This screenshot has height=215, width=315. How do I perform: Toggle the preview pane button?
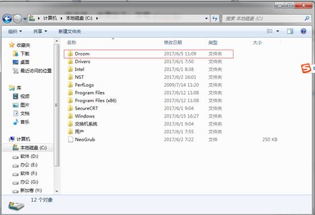[x=290, y=31]
